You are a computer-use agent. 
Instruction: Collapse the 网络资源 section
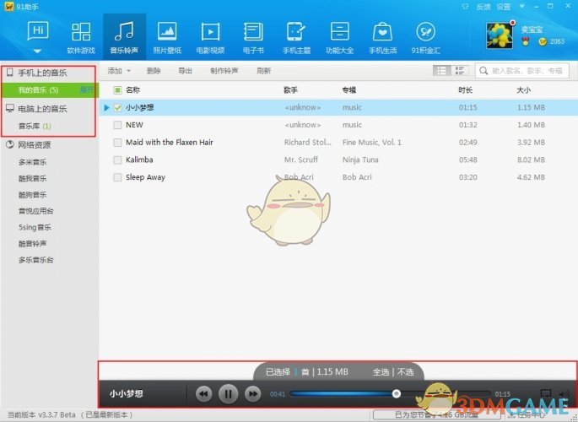(x=10, y=144)
